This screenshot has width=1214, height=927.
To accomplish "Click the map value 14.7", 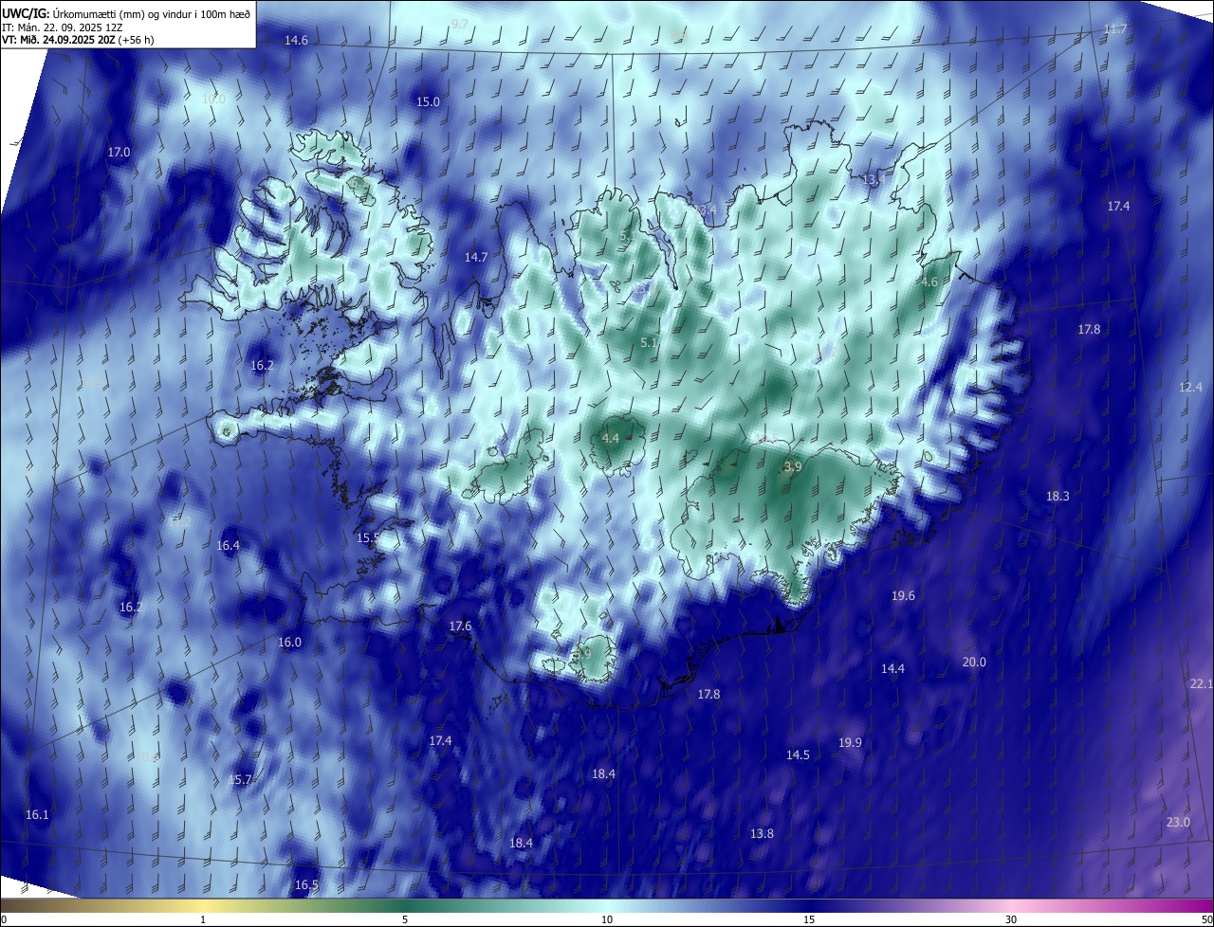I will click(x=476, y=258).
